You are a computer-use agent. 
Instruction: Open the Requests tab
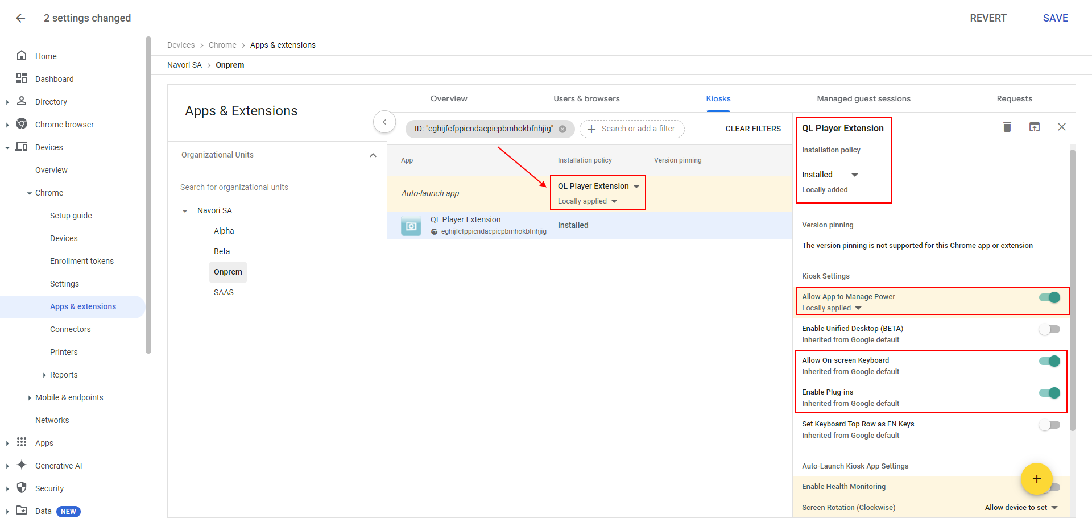click(1014, 98)
